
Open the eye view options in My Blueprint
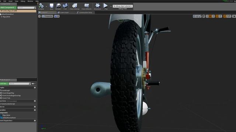click(34, 84)
